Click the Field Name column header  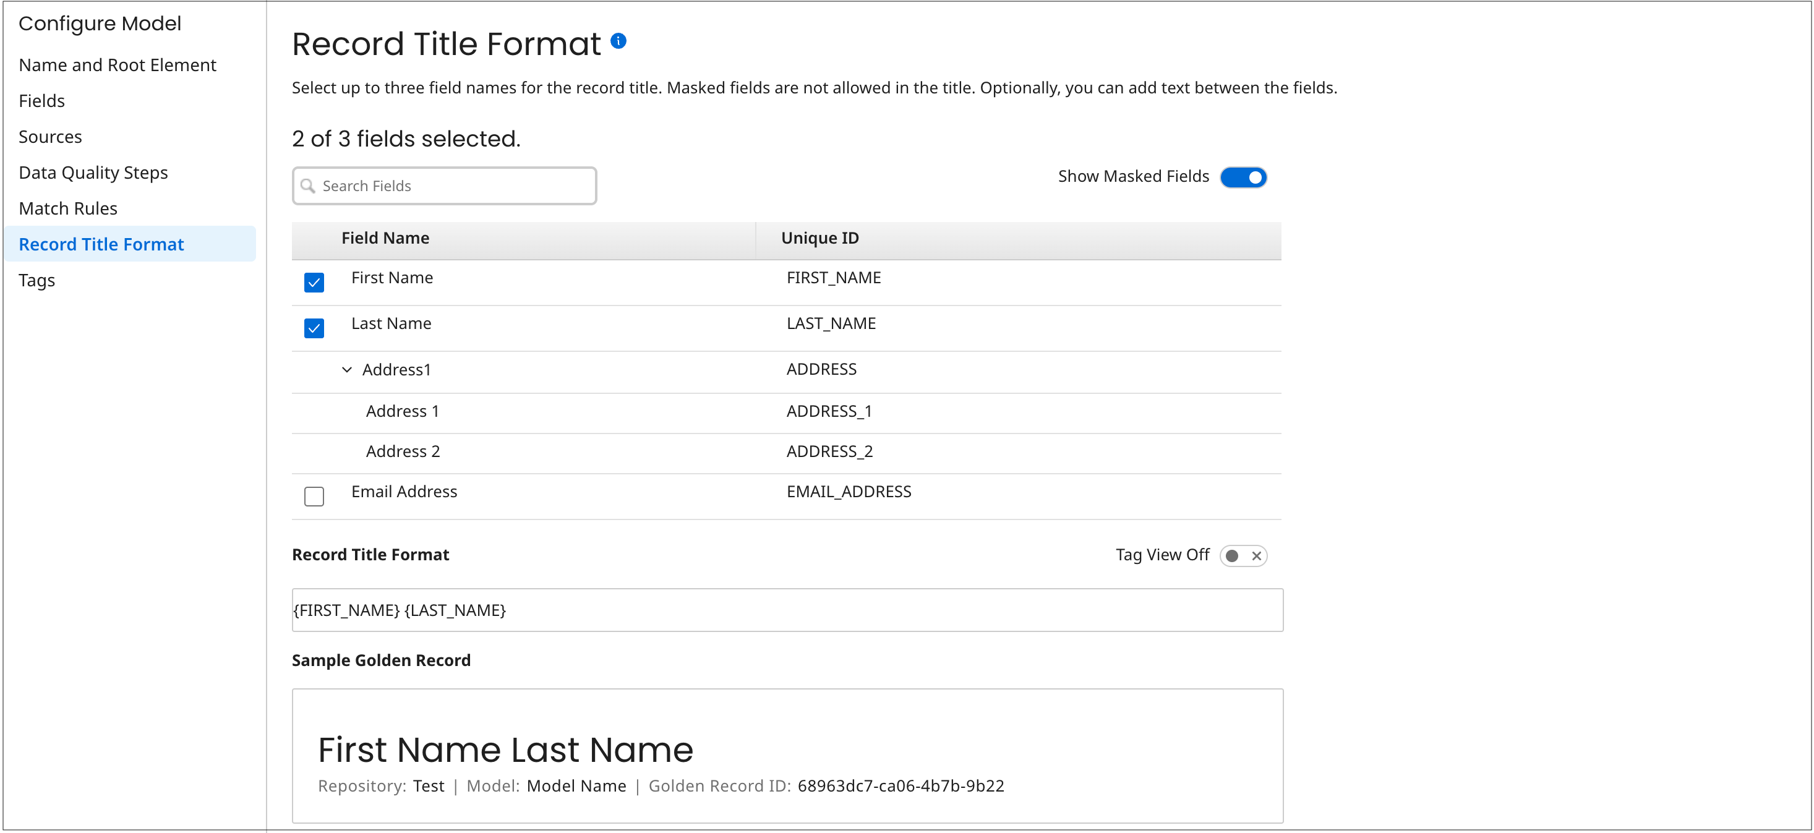point(385,238)
